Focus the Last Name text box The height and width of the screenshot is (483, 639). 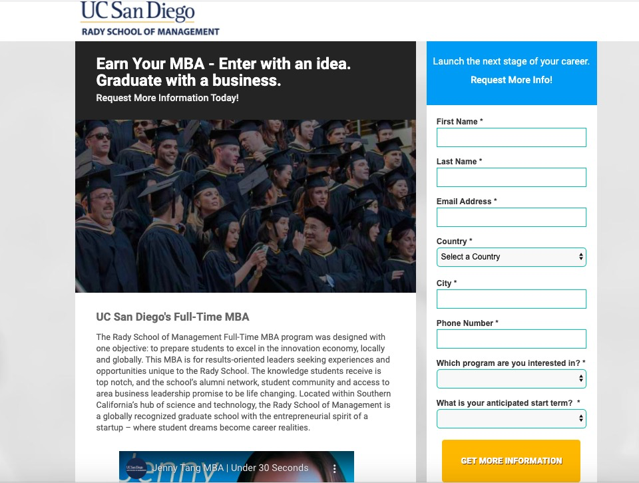[x=511, y=178]
